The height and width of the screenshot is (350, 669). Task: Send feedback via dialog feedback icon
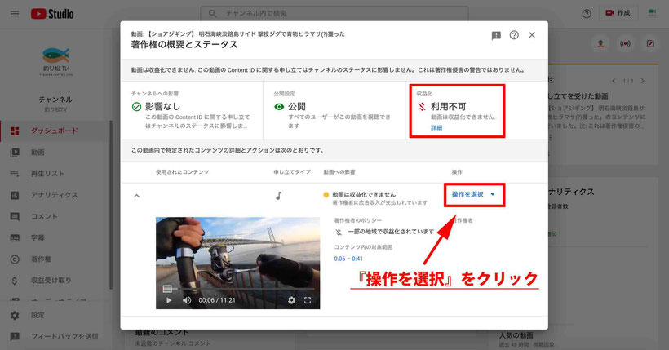pyautogui.click(x=496, y=35)
